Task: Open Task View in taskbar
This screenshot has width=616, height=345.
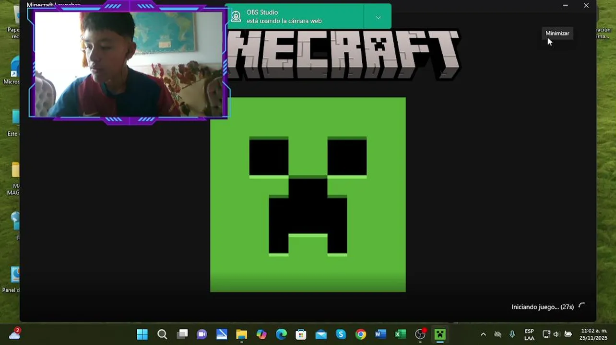Action: [x=182, y=334]
